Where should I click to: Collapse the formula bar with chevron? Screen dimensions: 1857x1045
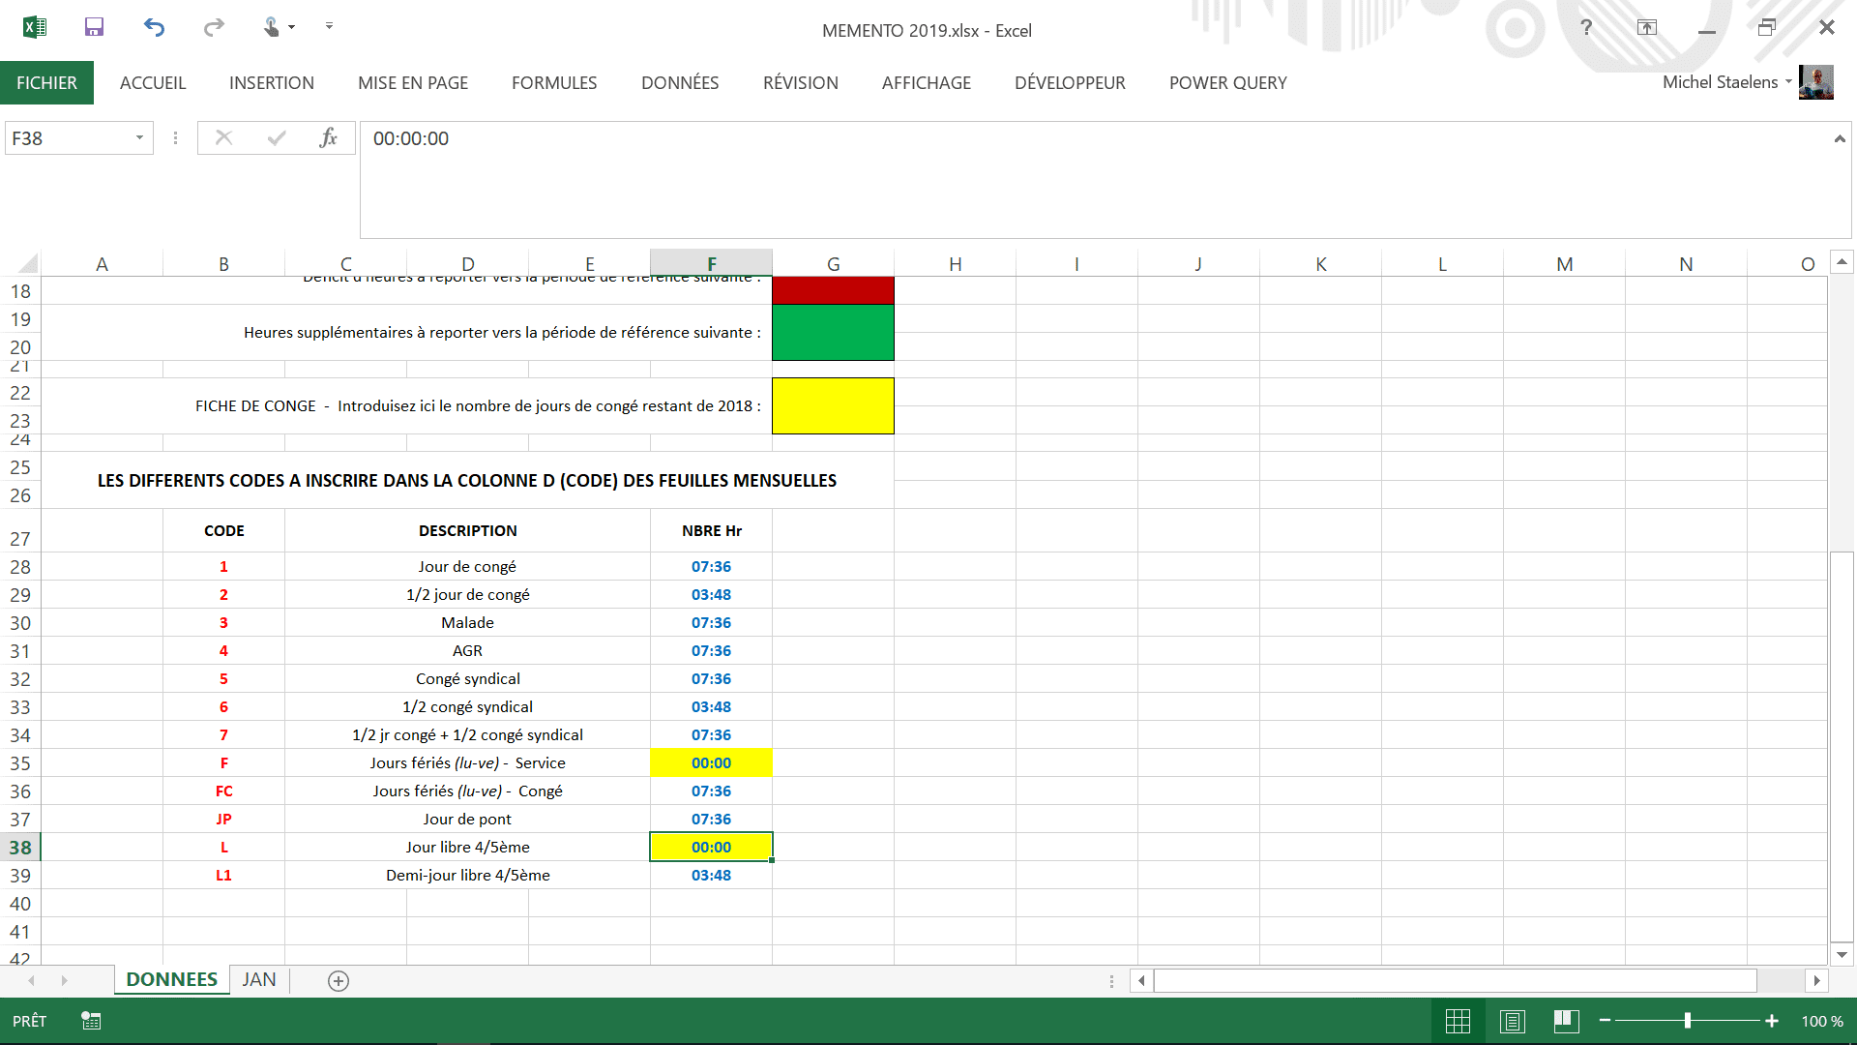[1840, 139]
